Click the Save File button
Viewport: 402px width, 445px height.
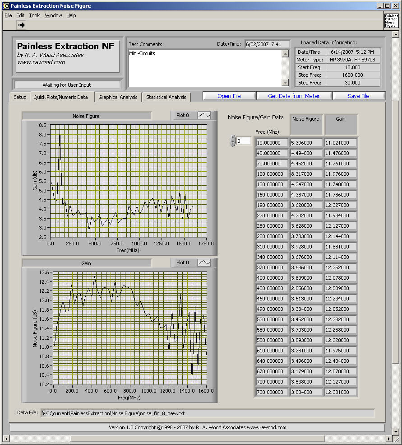[x=359, y=96]
